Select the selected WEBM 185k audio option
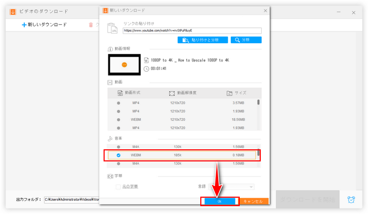The width and height of the screenshot is (368, 214). click(x=118, y=155)
